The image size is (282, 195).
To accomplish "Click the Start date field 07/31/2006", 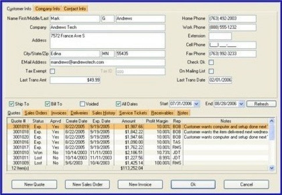I will coord(182,104).
